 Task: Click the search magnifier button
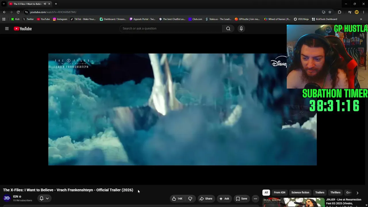pyautogui.click(x=228, y=28)
